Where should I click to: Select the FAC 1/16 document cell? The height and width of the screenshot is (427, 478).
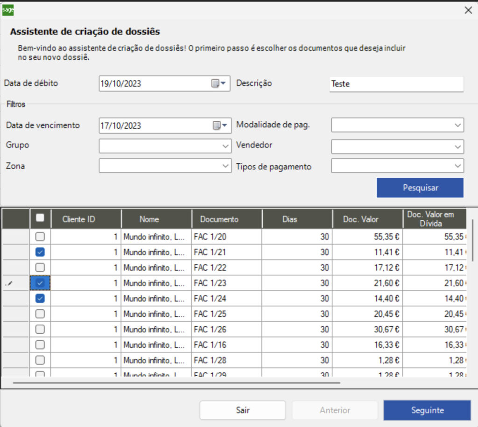coord(227,345)
